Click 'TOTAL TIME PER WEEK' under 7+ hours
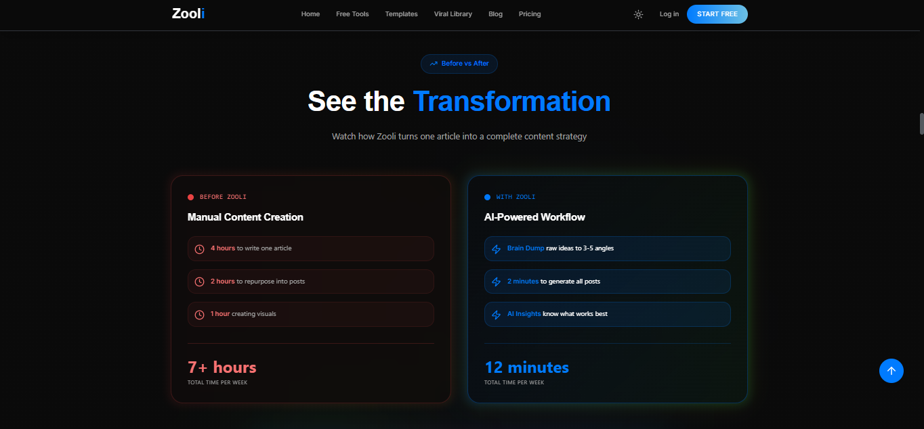Image resolution: width=924 pixels, height=429 pixels. (x=217, y=383)
